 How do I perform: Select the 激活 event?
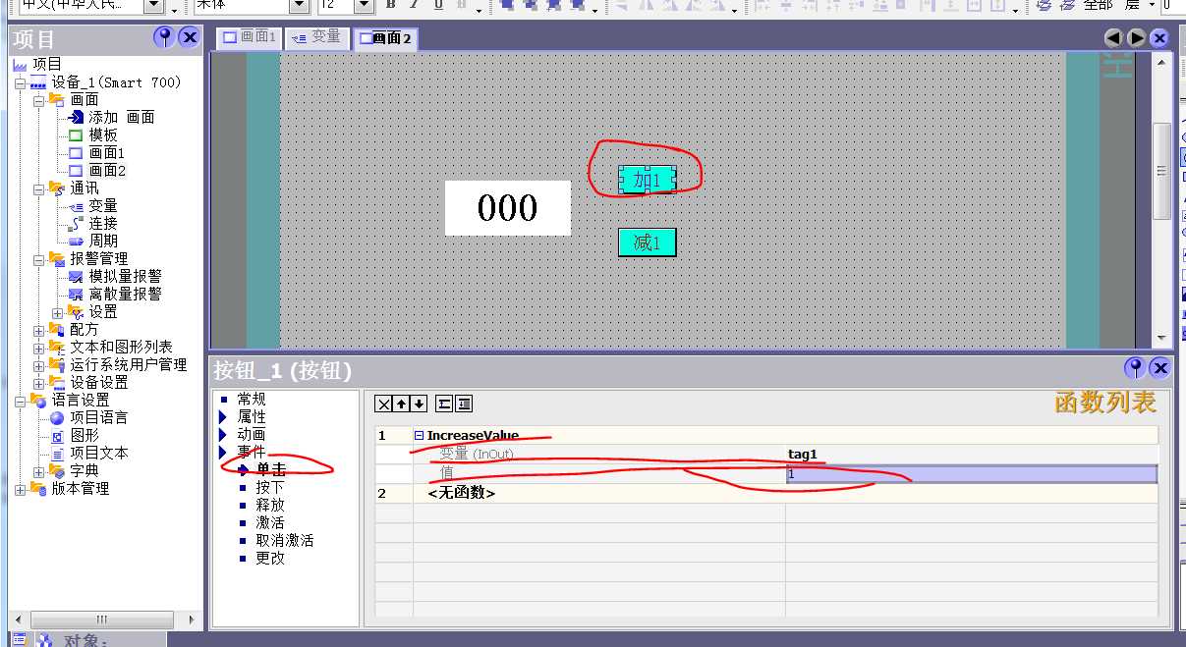(270, 523)
